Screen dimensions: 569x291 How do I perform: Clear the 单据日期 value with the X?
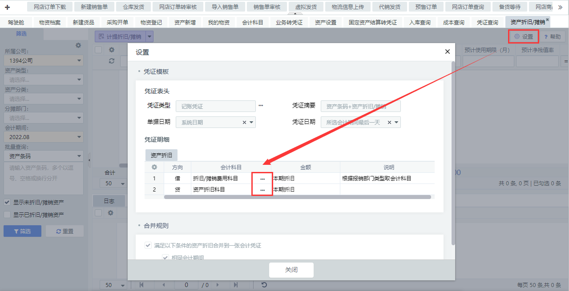[244, 123]
